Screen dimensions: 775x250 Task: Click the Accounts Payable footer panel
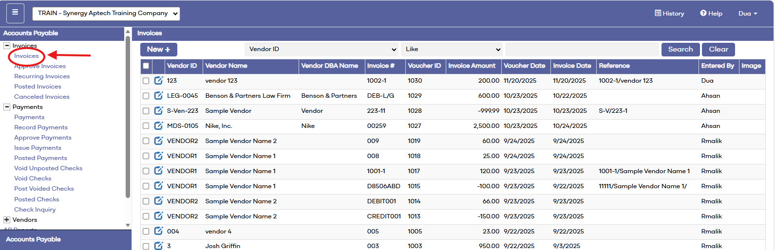coord(66,239)
